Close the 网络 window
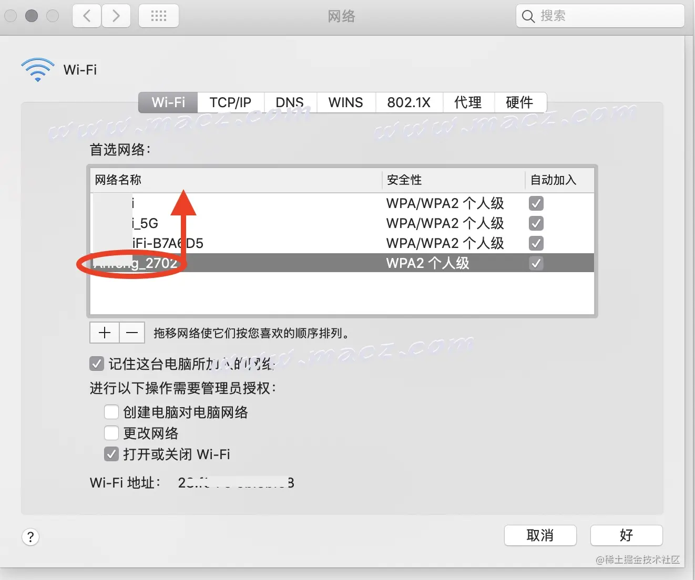The height and width of the screenshot is (580, 695). (x=11, y=16)
